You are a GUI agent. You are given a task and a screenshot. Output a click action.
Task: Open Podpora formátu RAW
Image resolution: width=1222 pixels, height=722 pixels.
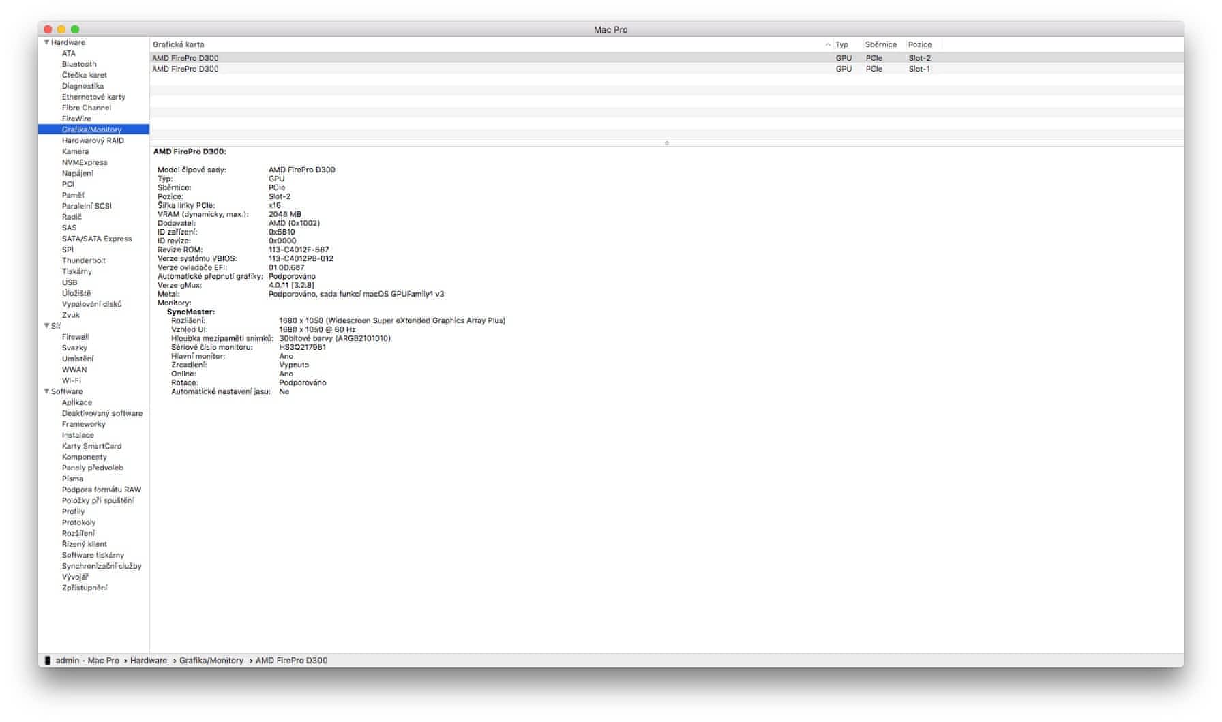[x=102, y=490]
